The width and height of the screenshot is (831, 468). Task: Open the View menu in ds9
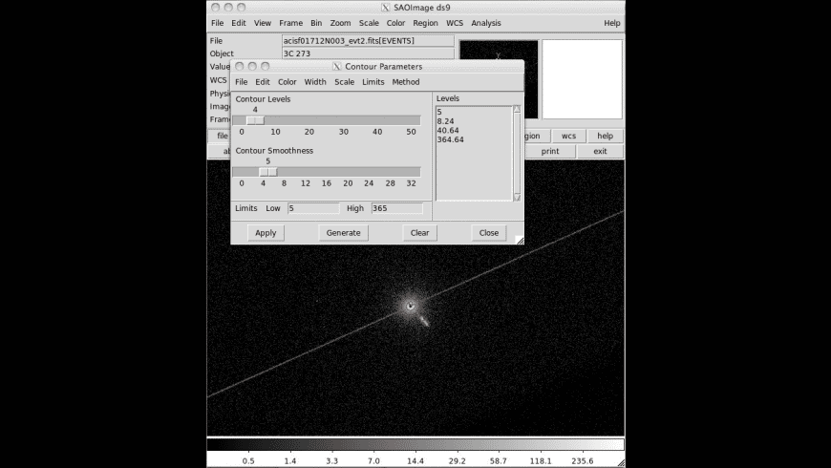pos(263,23)
